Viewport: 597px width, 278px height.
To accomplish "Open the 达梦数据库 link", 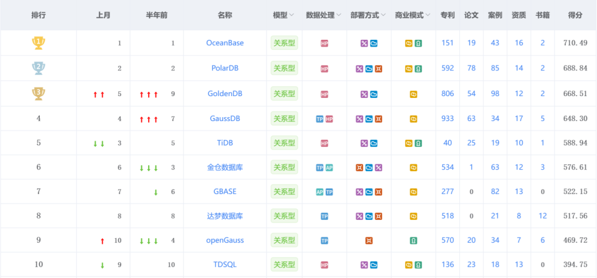I will click(224, 216).
